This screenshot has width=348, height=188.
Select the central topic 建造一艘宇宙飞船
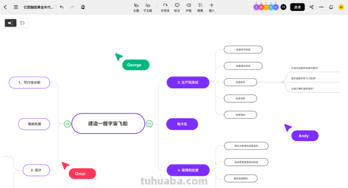(x=108, y=123)
